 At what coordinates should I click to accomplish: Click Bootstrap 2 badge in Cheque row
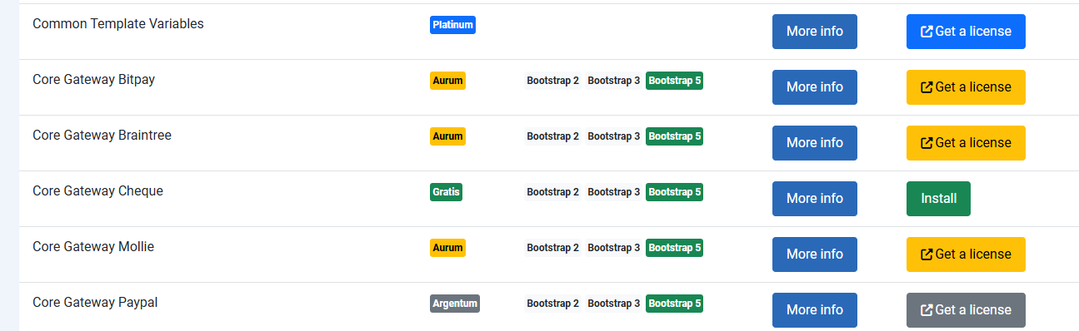coord(552,192)
